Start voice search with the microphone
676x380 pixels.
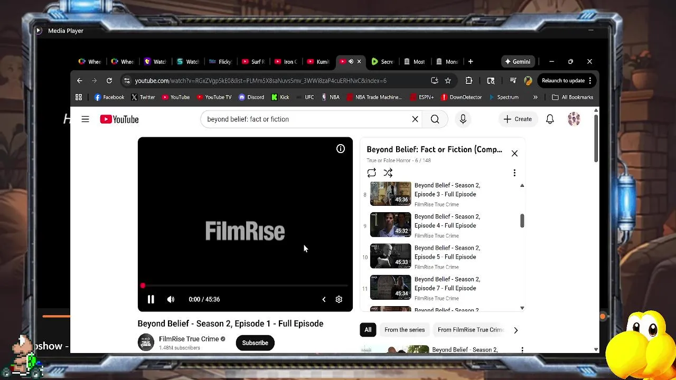click(463, 119)
